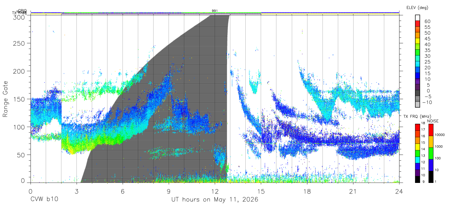Pick the lightest gray bottom ELEV swatch
This screenshot has height=207, width=449.
[x=418, y=104]
